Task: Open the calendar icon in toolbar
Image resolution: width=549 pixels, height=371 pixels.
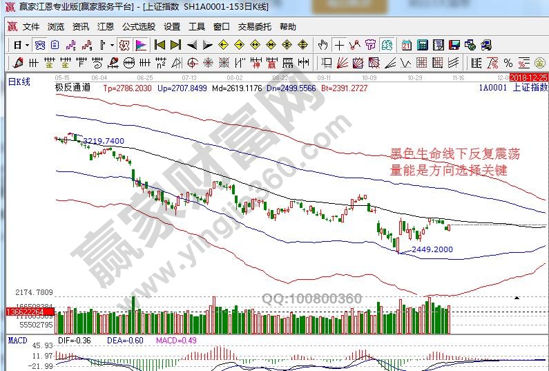Action: pyautogui.click(x=407, y=45)
